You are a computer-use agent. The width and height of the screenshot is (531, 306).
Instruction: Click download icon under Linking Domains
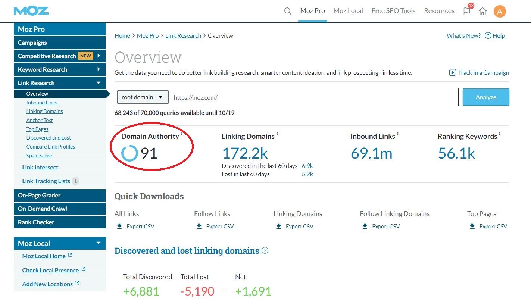point(279,226)
